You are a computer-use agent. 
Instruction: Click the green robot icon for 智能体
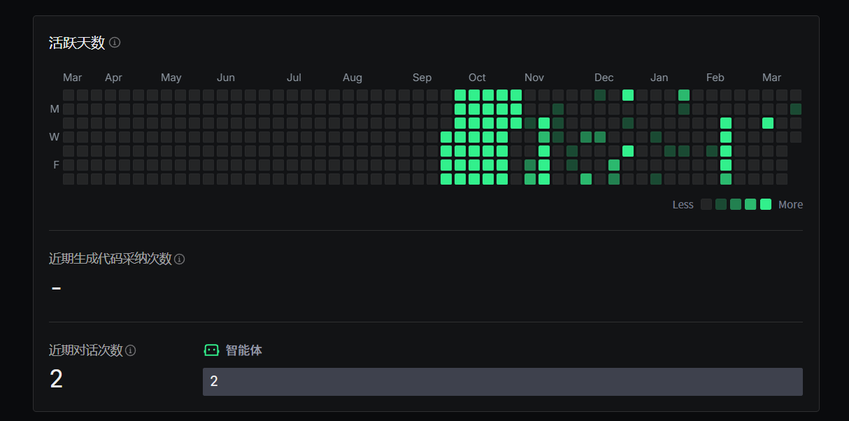click(x=211, y=350)
